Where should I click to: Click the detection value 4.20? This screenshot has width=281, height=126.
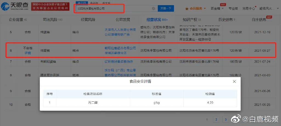pos(210,102)
